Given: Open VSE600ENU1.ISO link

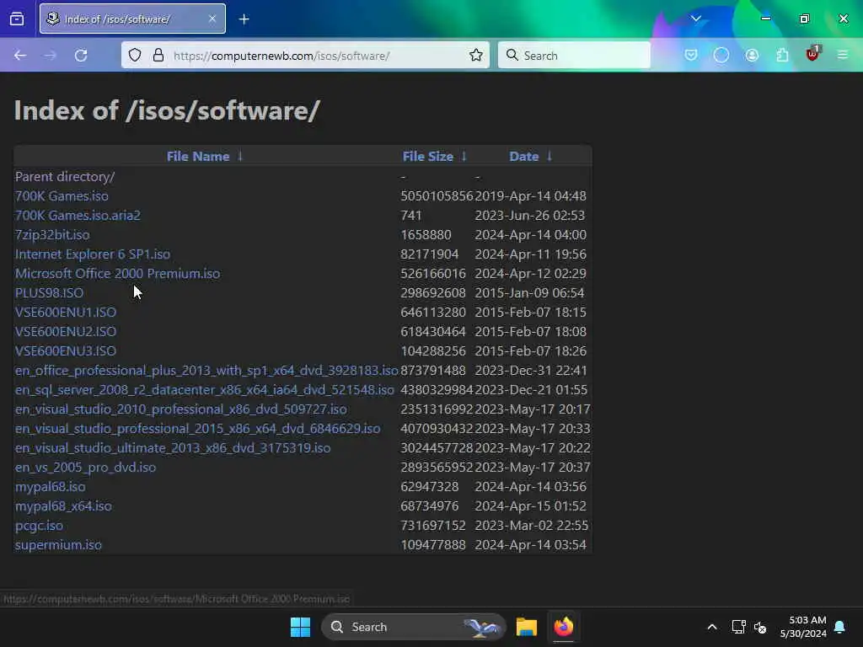Looking at the screenshot, I should [66, 312].
